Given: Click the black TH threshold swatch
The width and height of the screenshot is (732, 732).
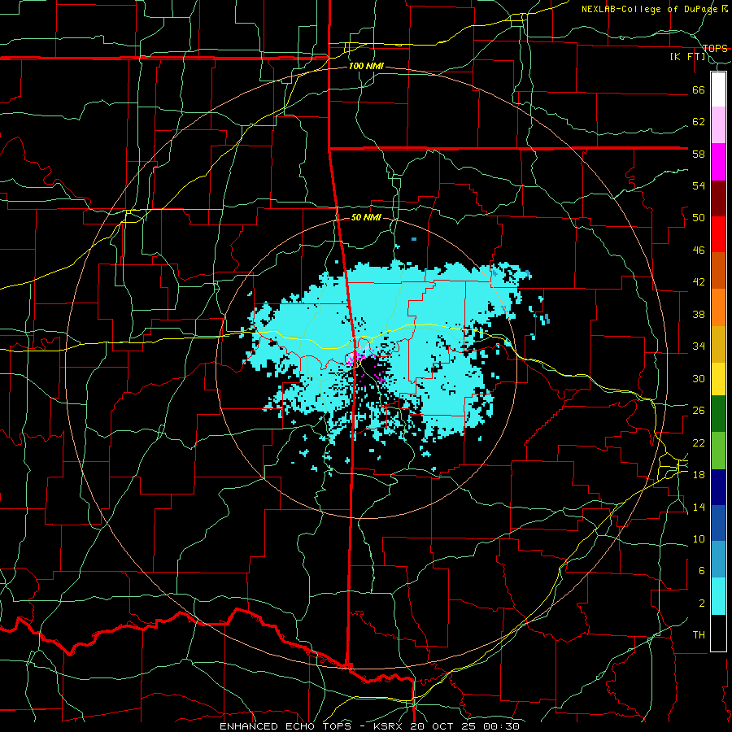Looking at the screenshot, I should [718, 633].
